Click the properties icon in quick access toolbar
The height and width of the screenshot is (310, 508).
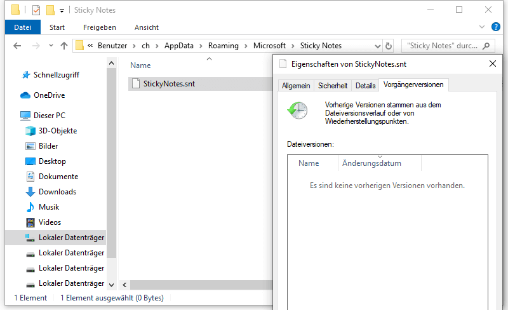click(x=36, y=10)
